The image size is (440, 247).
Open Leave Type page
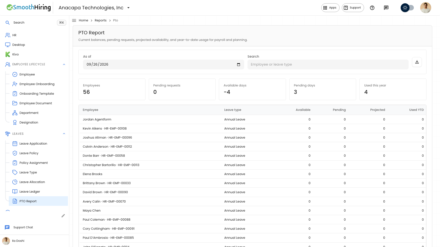tap(28, 172)
